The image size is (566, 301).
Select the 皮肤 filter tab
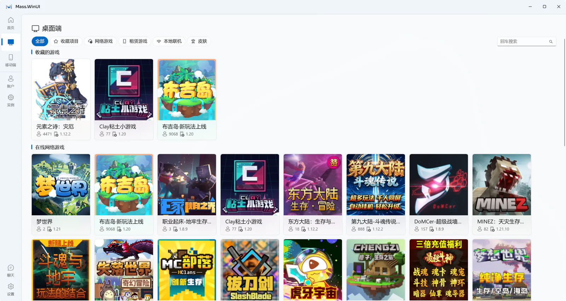tap(199, 41)
